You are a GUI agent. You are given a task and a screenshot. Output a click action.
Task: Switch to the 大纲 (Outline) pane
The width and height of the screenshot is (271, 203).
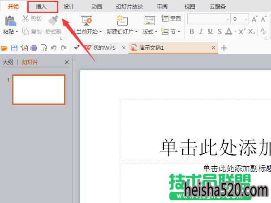pyautogui.click(x=8, y=62)
